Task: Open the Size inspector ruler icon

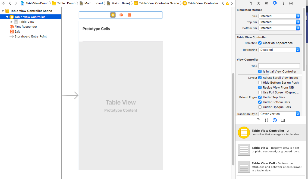Action: (x=283, y=3)
